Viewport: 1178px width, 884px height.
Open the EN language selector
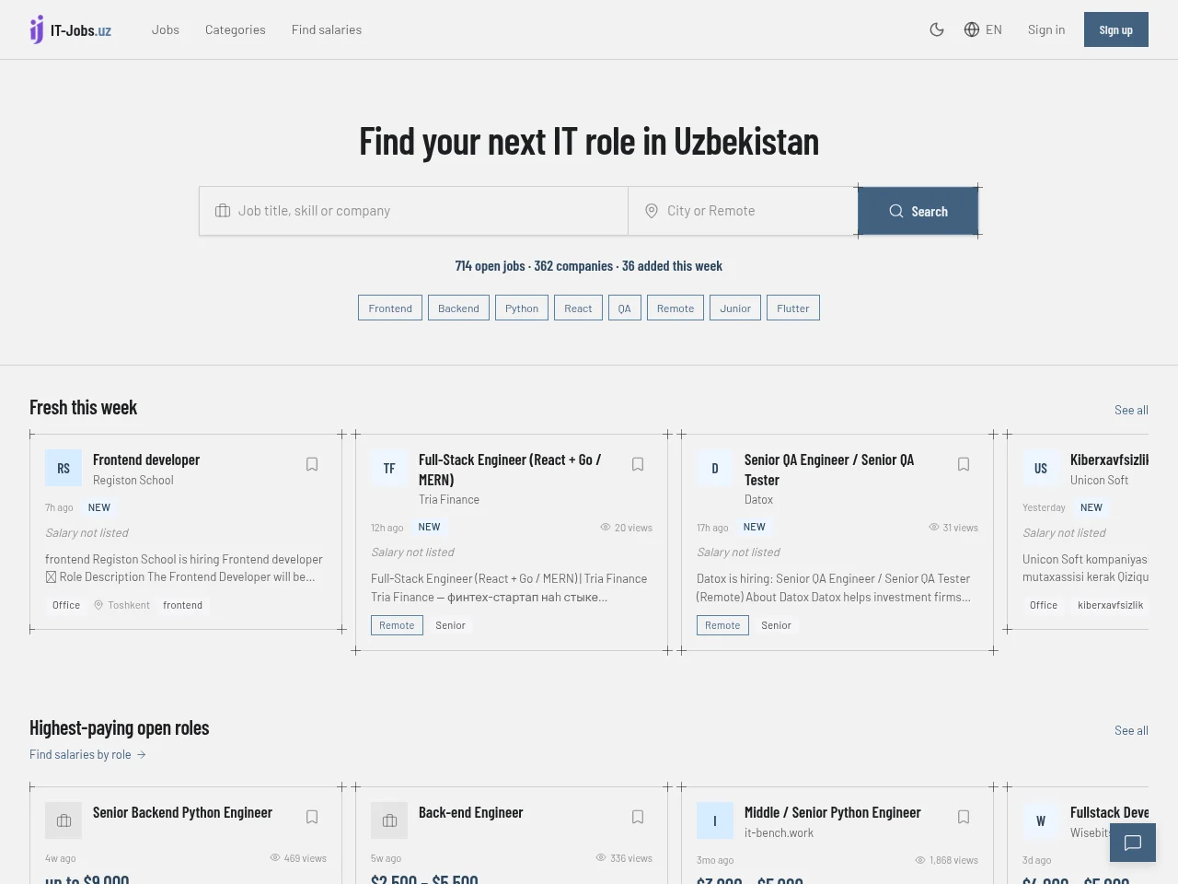tap(983, 29)
